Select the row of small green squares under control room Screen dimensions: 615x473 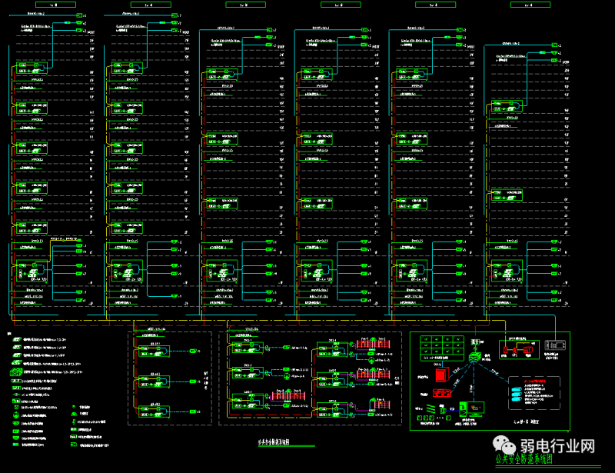425,419
